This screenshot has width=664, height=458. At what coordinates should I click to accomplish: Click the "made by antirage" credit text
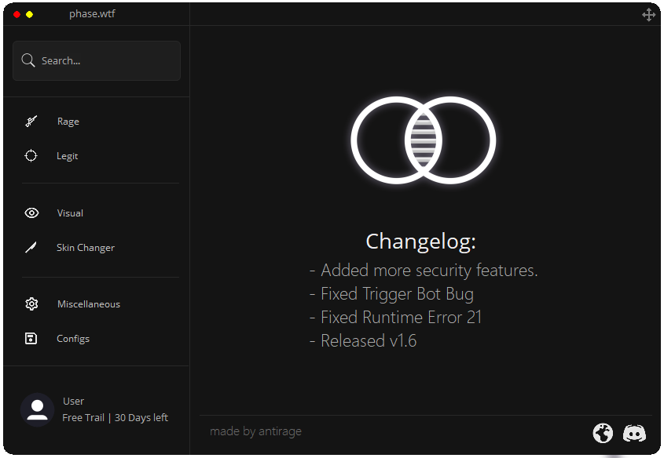(255, 431)
